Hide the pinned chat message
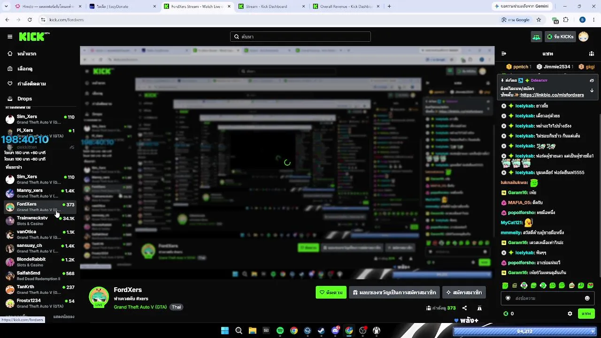601x338 pixels. tap(592, 80)
